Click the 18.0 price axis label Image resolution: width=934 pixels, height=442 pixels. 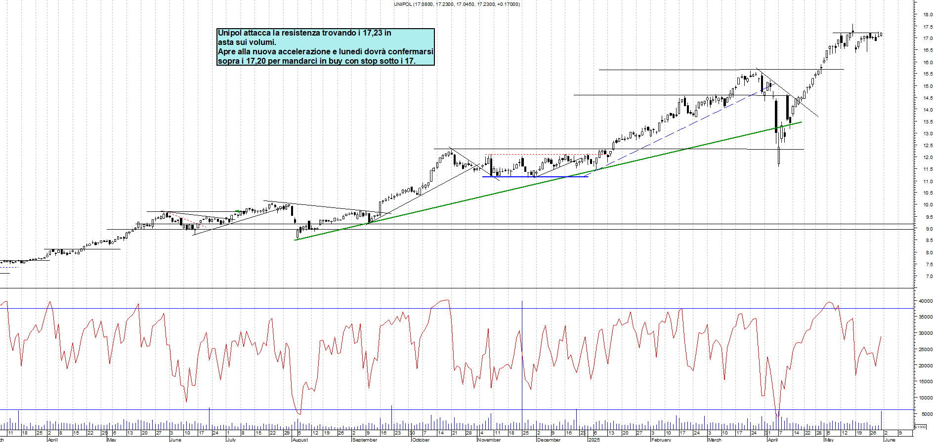tap(928, 15)
